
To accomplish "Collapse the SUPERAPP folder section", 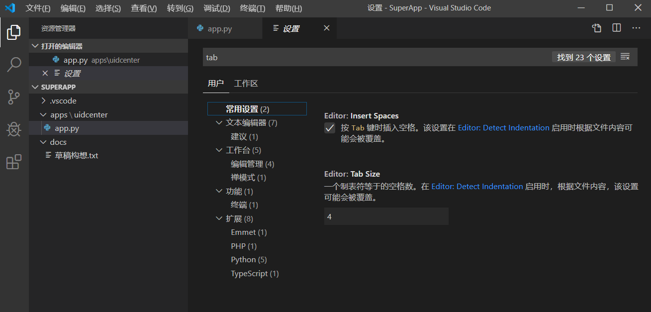I will [x=35, y=87].
